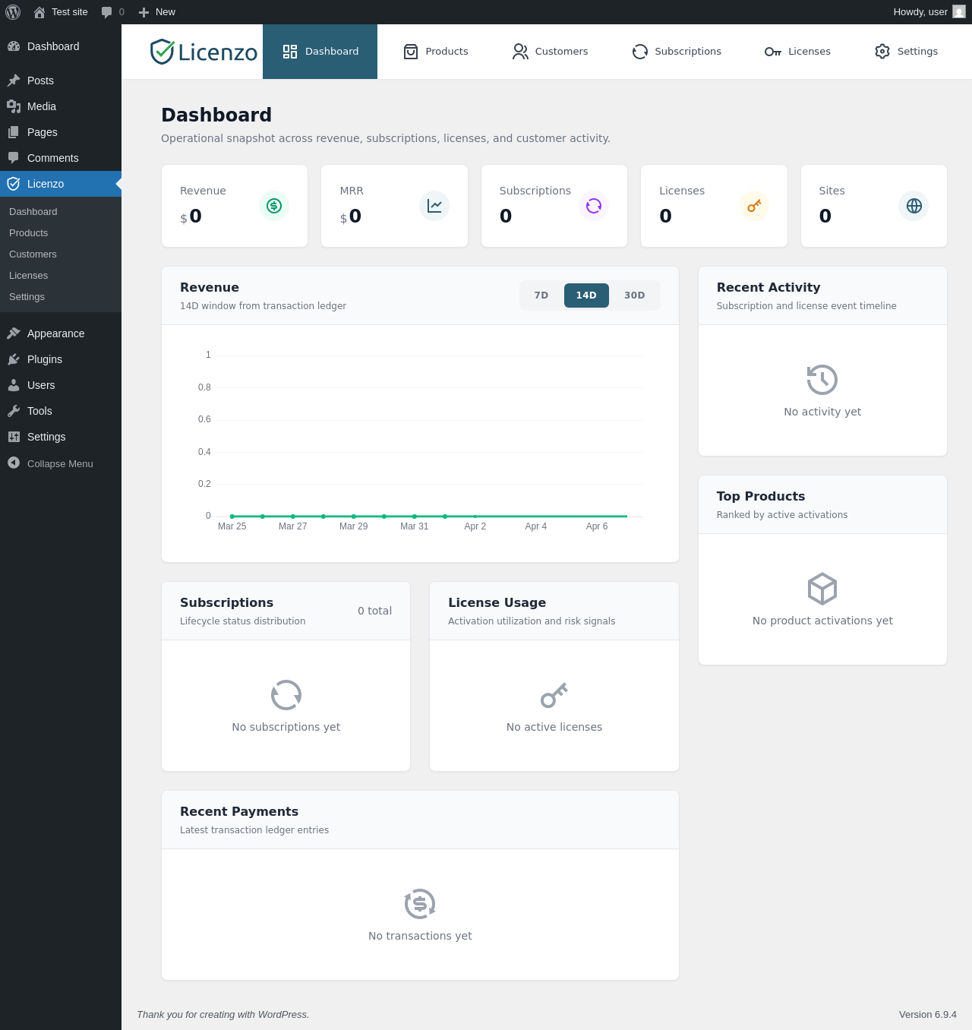
Task: Select Dashboard tab in Licenzo header
Action: point(320,52)
